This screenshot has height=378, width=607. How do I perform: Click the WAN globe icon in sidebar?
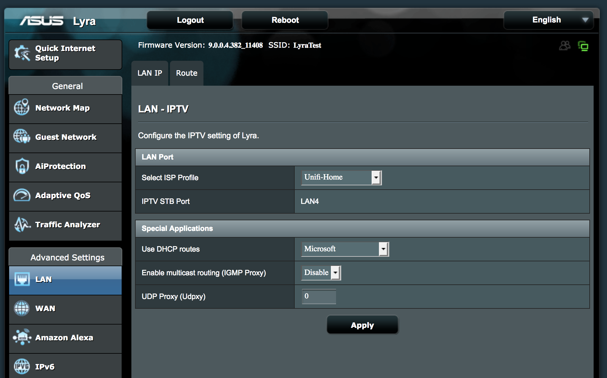(22, 308)
